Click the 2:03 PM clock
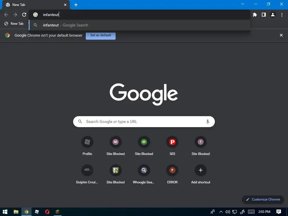The height and width of the screenshot is (216, 288). (x=264, y=212)
